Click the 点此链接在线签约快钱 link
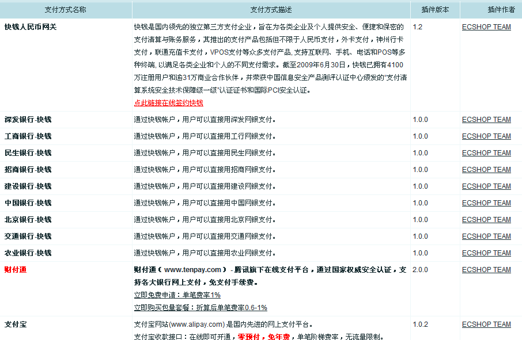 tap(167, 104)
